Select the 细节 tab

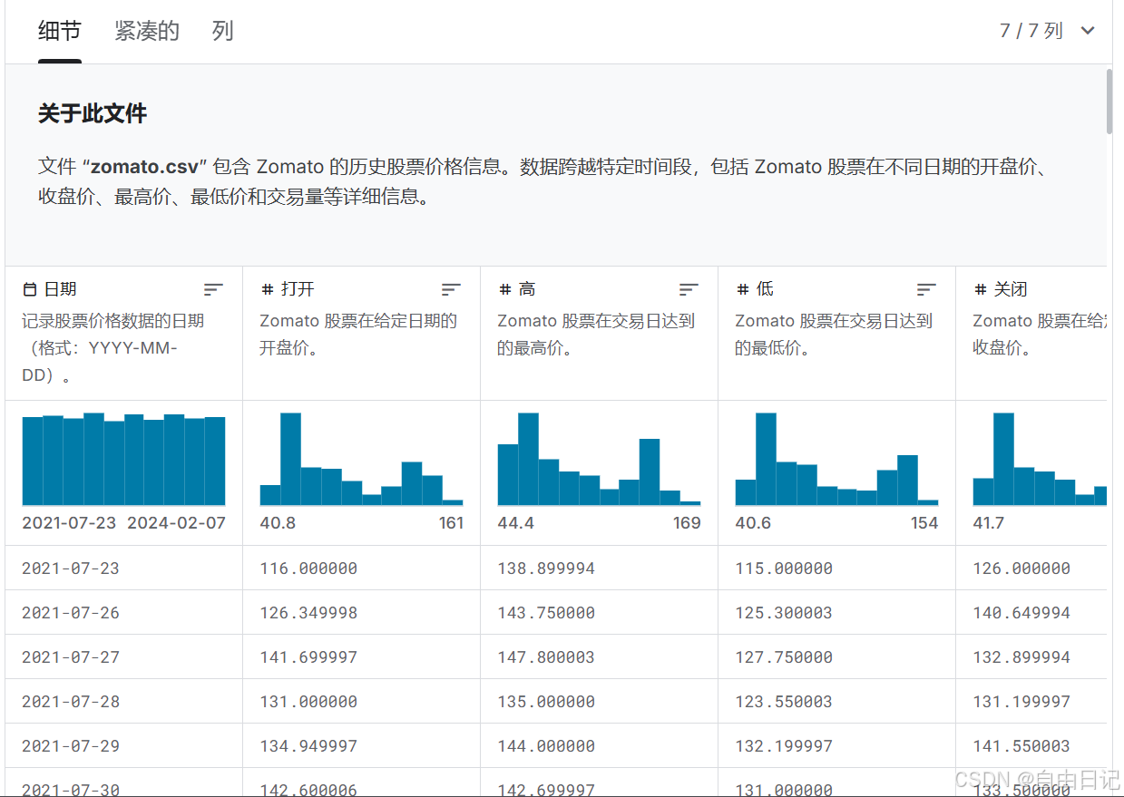(60, 30)
